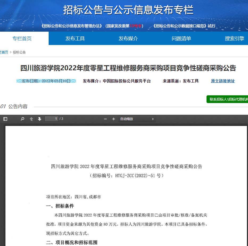Screen dimensions: 248x246
Task: Toggle the PDF viewer sidebar icon
Action: pyautogui.click(x=5, y=119)
